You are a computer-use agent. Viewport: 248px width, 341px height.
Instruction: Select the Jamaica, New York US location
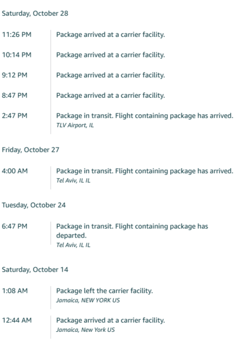[85, 330]
